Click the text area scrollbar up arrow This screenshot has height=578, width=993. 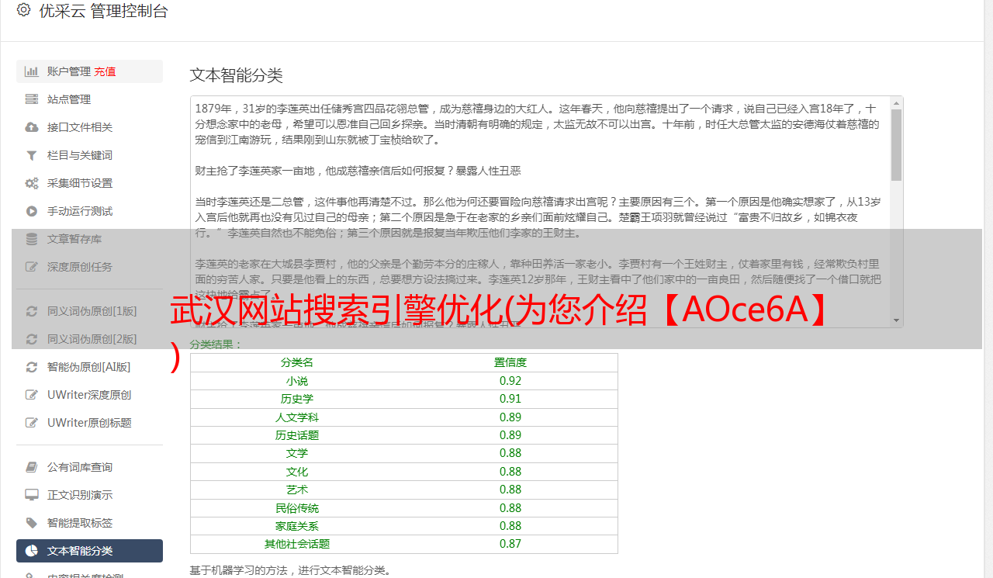[896, 102]
